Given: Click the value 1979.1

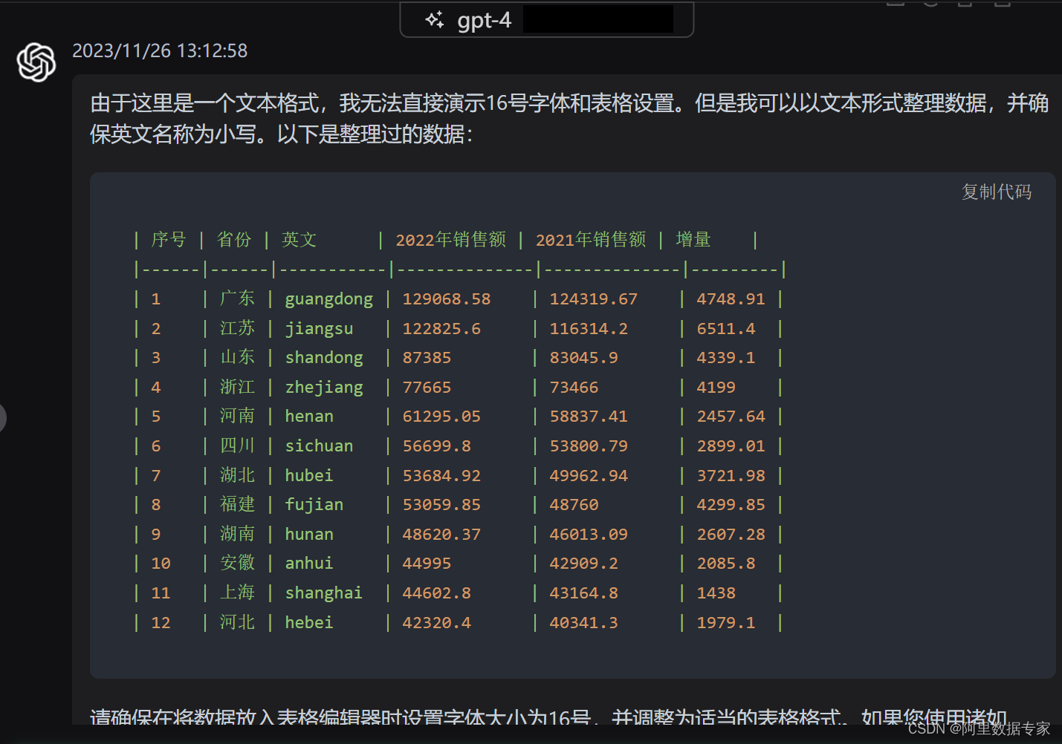Looking at the screenshot, I should point(726,623).
